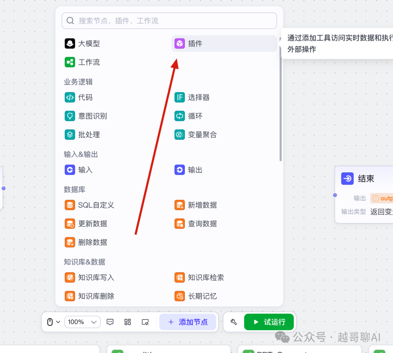Image resolution: width=393 pixels, height=353 pixels.
Task: Insert the 删除数据 delete-data node
Action: click(x=86, y=242)
